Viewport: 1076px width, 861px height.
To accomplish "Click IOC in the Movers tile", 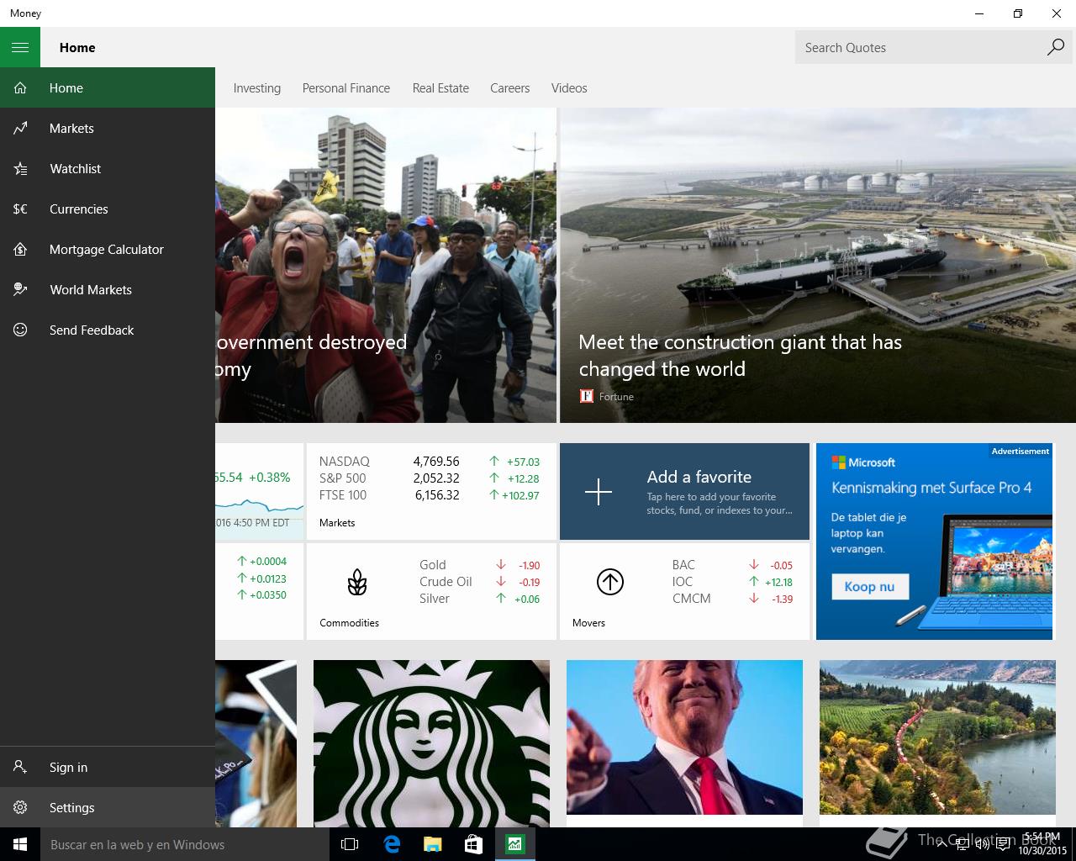I will 682,581.
